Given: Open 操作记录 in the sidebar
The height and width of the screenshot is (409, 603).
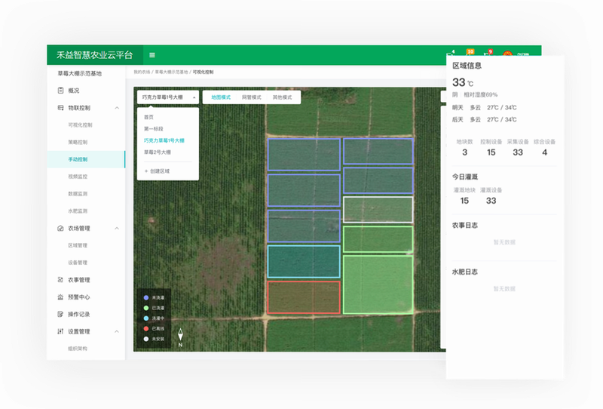Looking at the screenshot, I should pos(79,314).
